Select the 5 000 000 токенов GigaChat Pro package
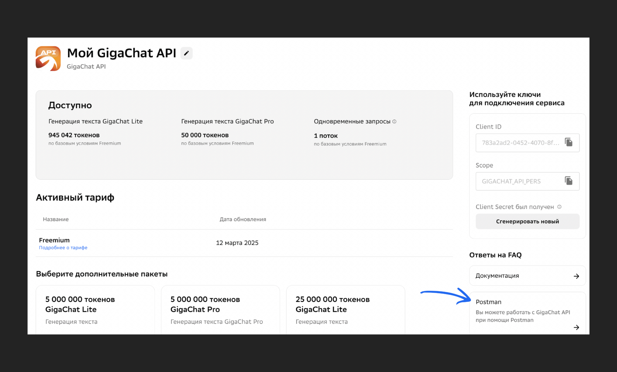The width and height of the screenshot is (617, 372). (x=220, y=310)
